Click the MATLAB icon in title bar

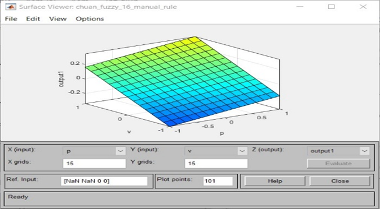(11, 7)
